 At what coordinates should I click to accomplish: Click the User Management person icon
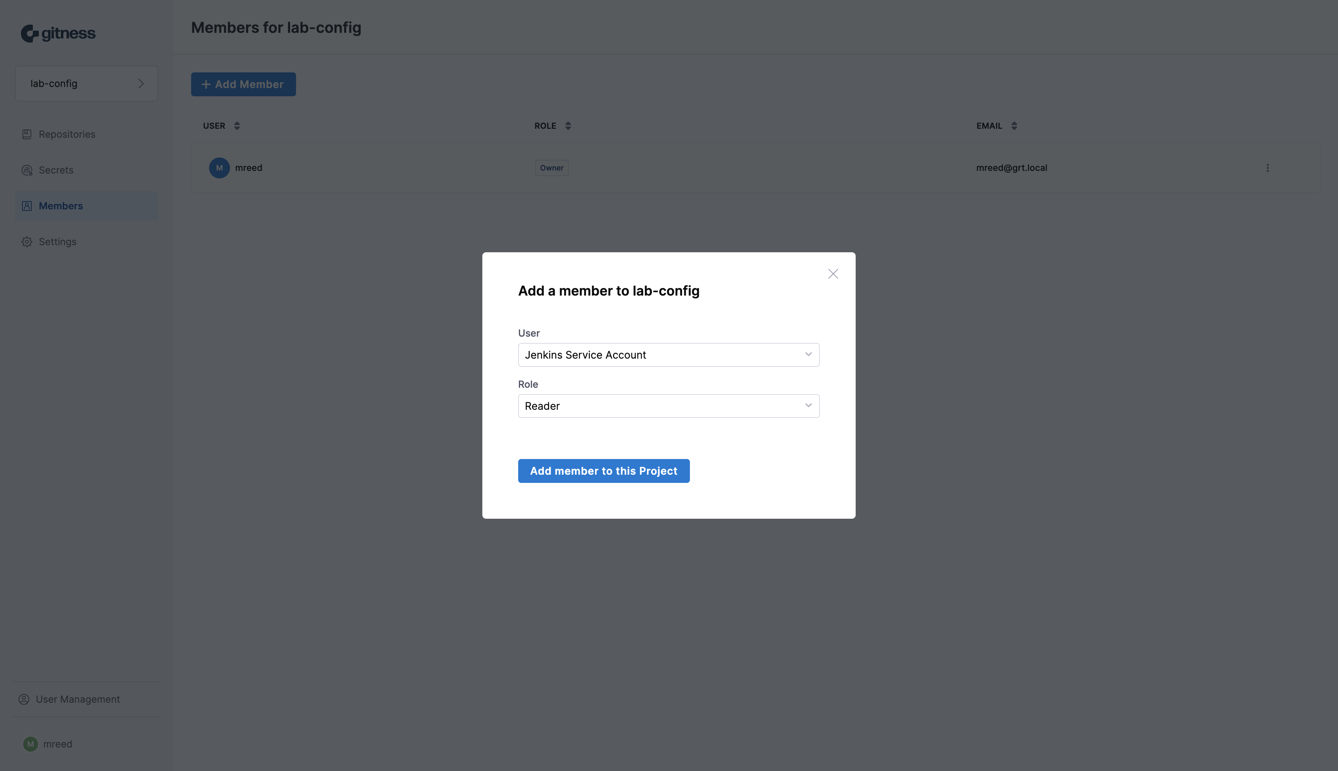pos(24,699)
